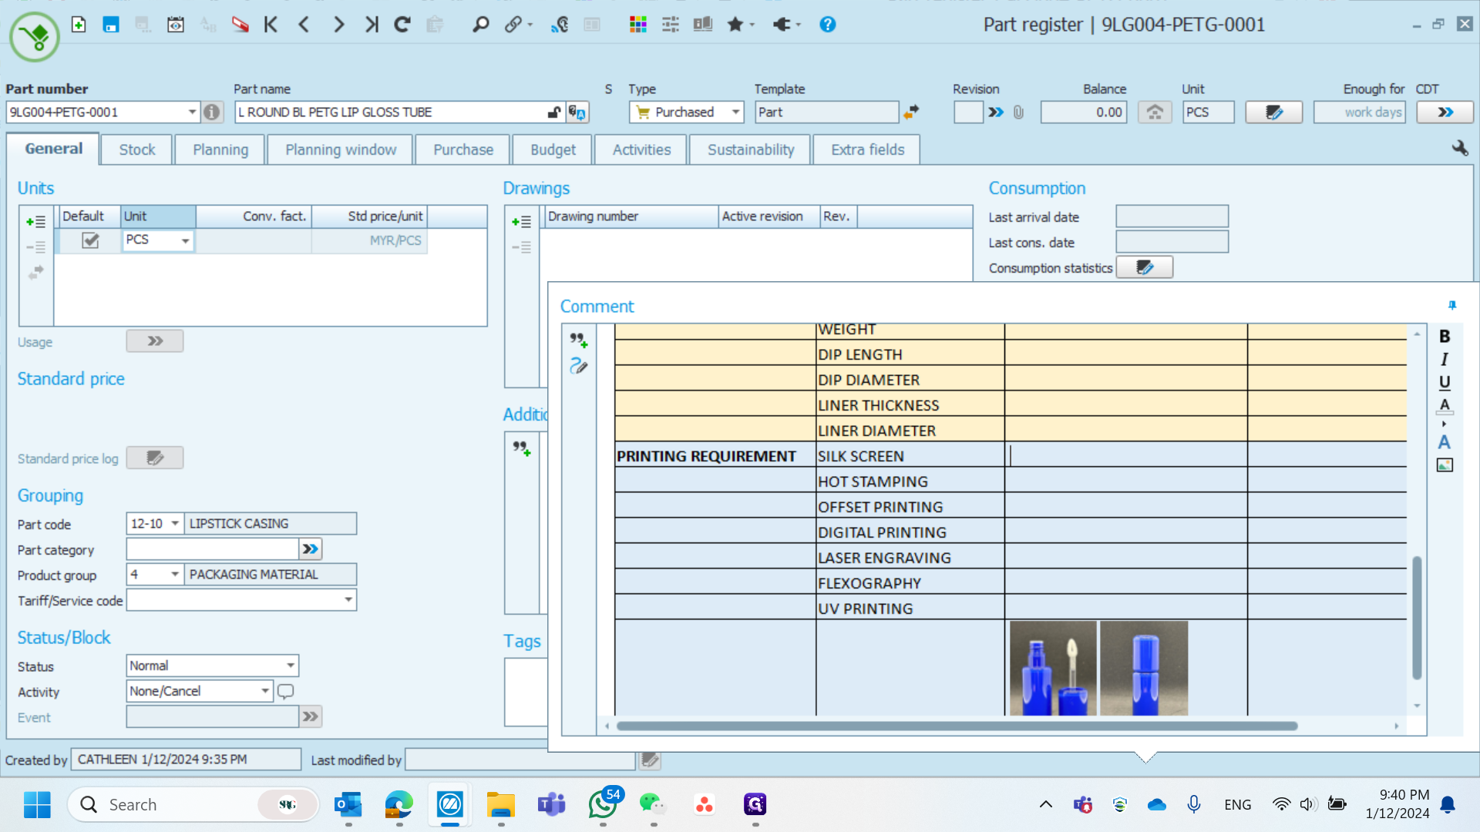Toggle Underline in comment formatting bar

pyautogui.click(x=1445, y=382)
